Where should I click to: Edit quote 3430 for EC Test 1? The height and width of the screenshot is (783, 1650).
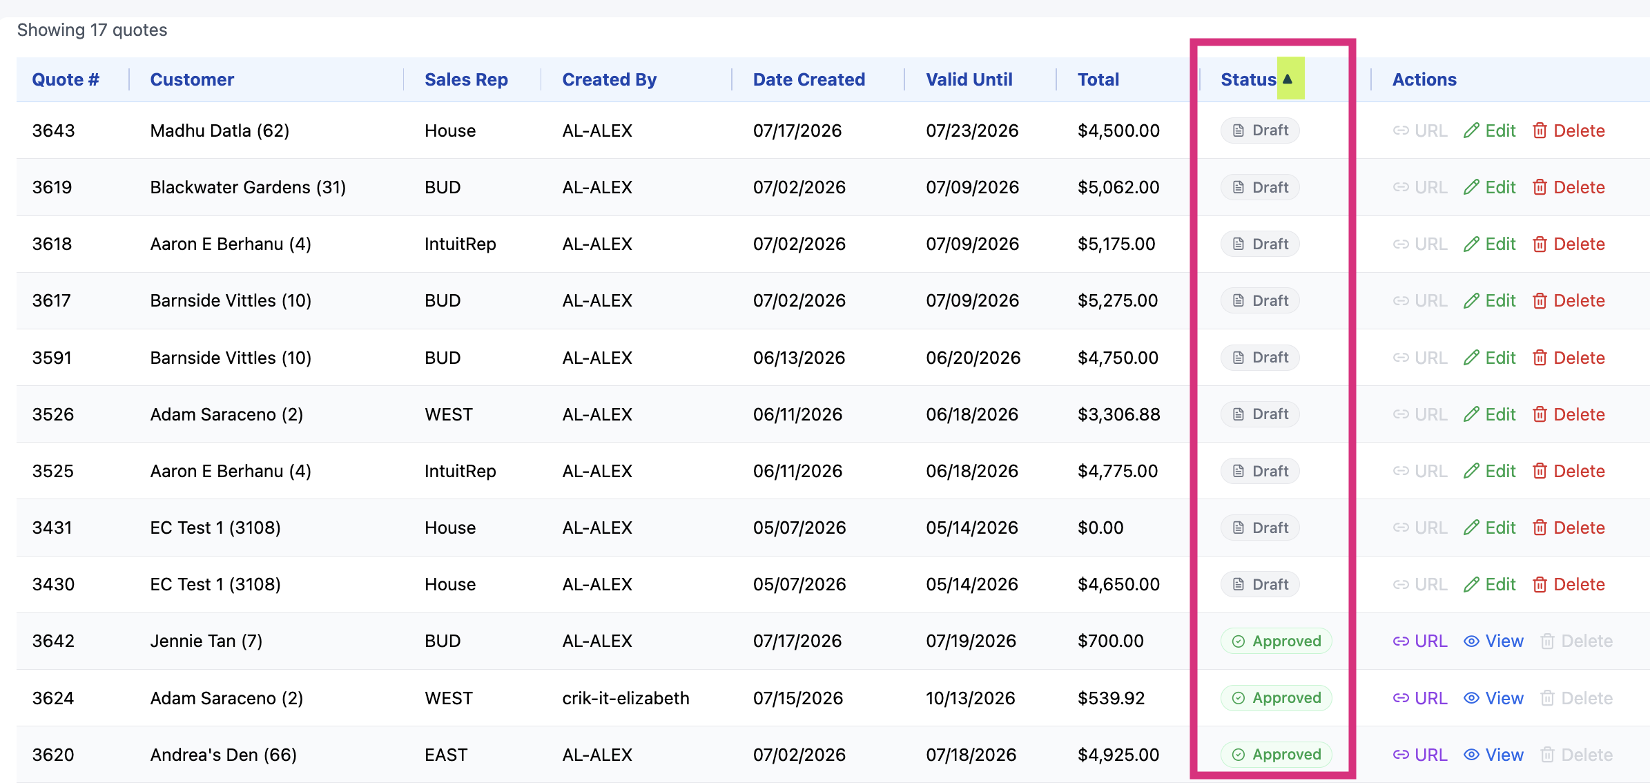pos(1490,584)
